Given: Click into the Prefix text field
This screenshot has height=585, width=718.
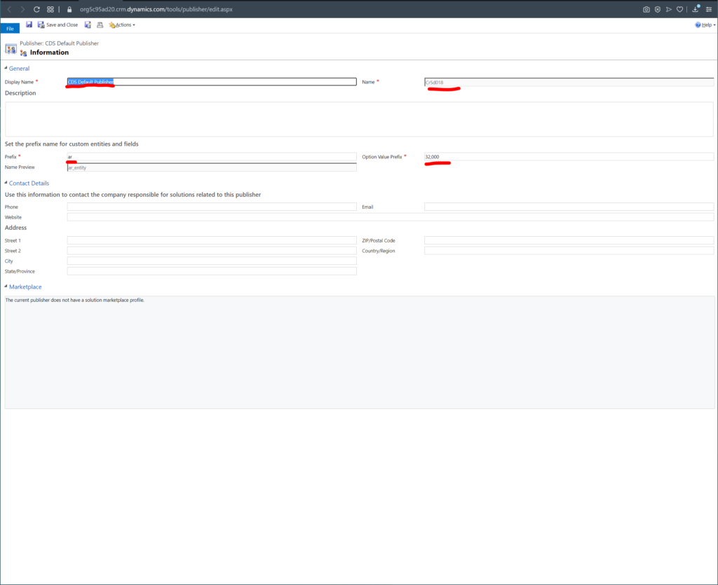Looking at the screenshot, I should (x=211, y=157).
